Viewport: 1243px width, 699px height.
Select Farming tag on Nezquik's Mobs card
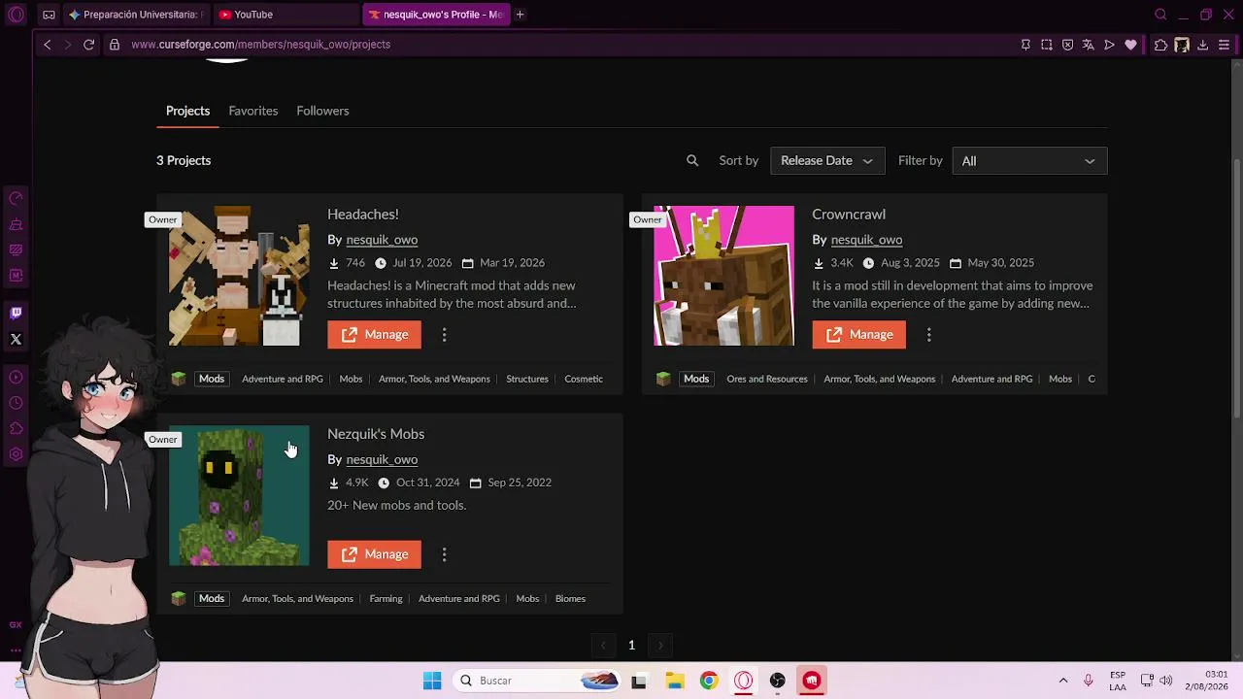[x=386, y=598]
